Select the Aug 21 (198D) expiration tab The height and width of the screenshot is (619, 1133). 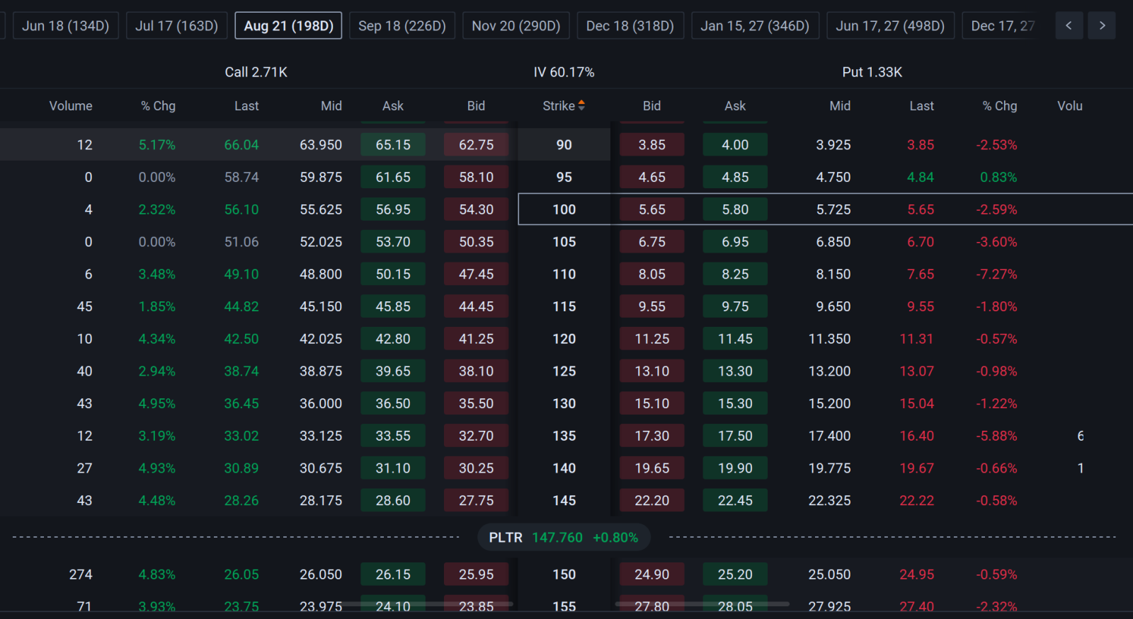click(x=288, y=25)
